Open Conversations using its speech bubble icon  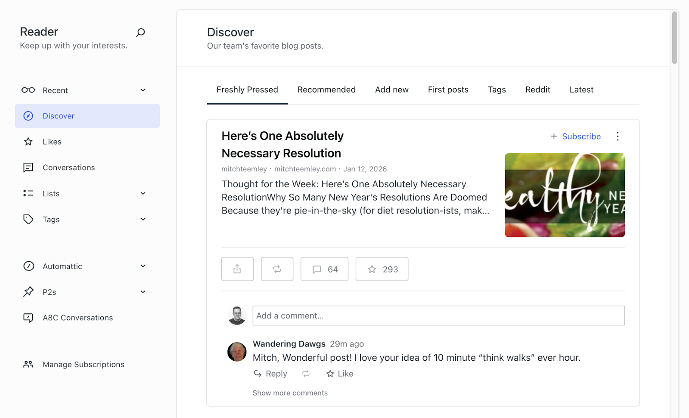(x=28, y=167)
